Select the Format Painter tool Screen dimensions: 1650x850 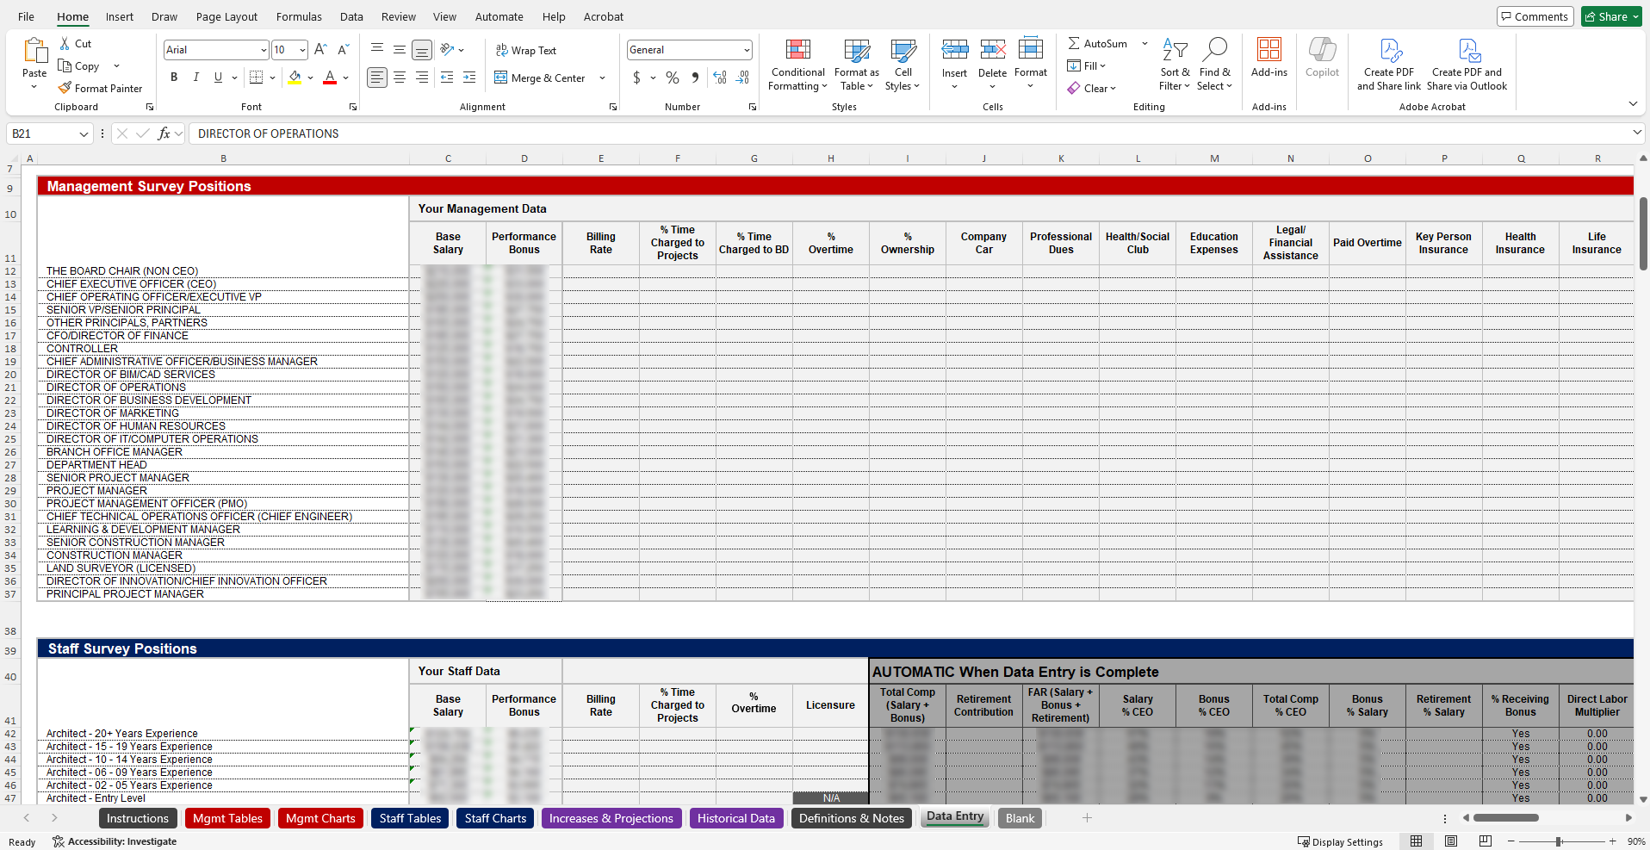[x=100, y=88]
